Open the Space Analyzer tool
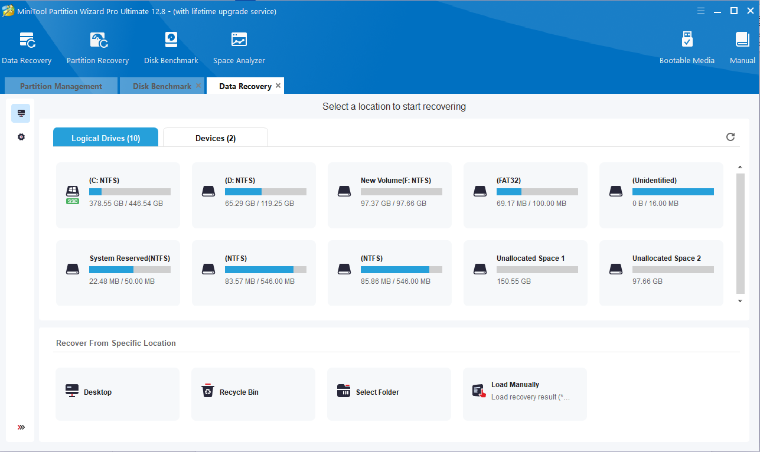 click(x=239, y=40)
